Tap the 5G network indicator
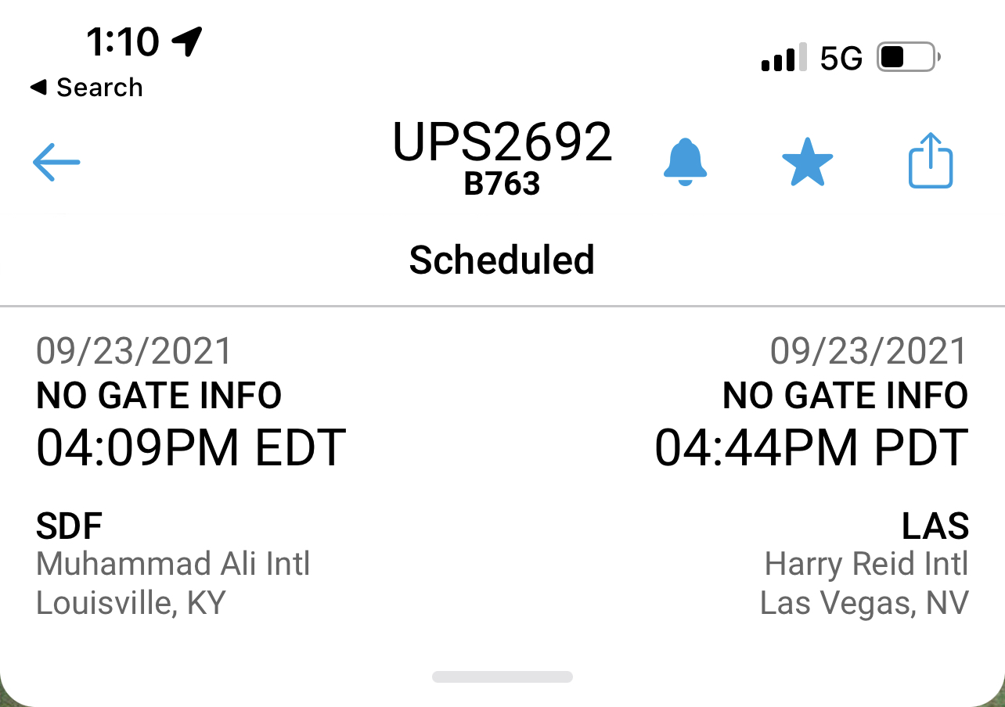This screenshot has width=1005, height=707. [841, 59]
